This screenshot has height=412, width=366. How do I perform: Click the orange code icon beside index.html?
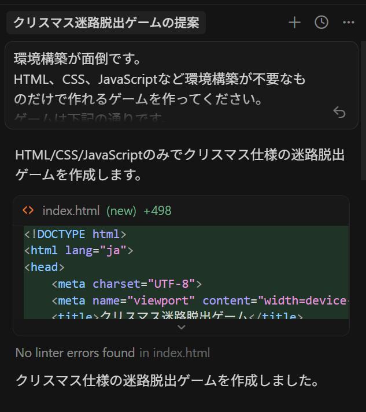tap(28, 210)
